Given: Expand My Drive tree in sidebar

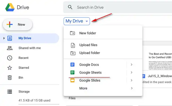Looking at the screenshot, I should click(x=4, y=38).
